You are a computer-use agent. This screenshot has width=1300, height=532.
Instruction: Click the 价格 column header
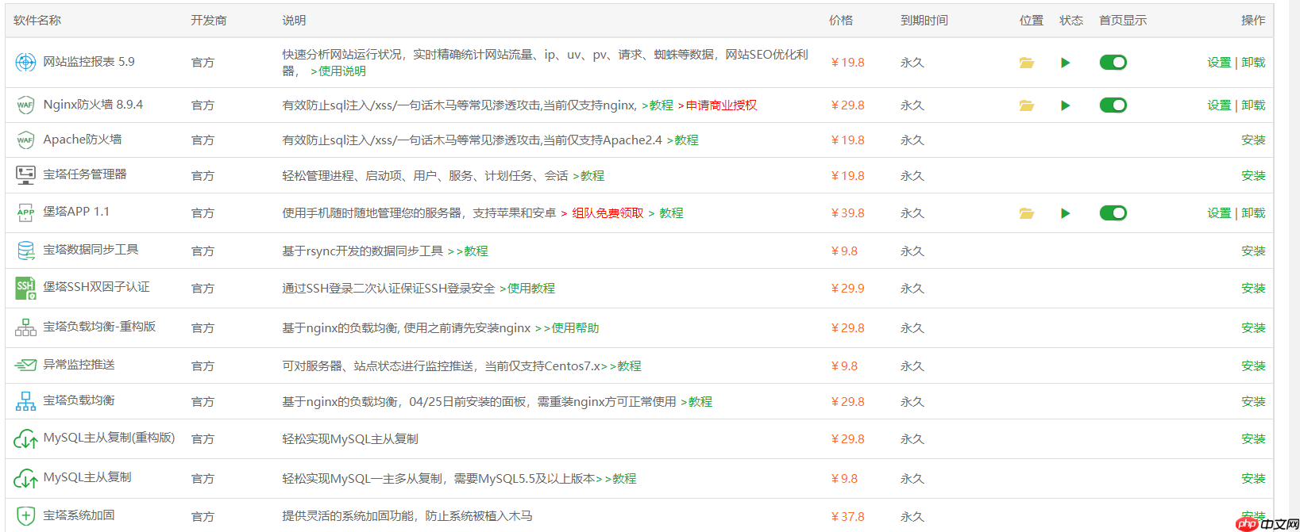841,21
